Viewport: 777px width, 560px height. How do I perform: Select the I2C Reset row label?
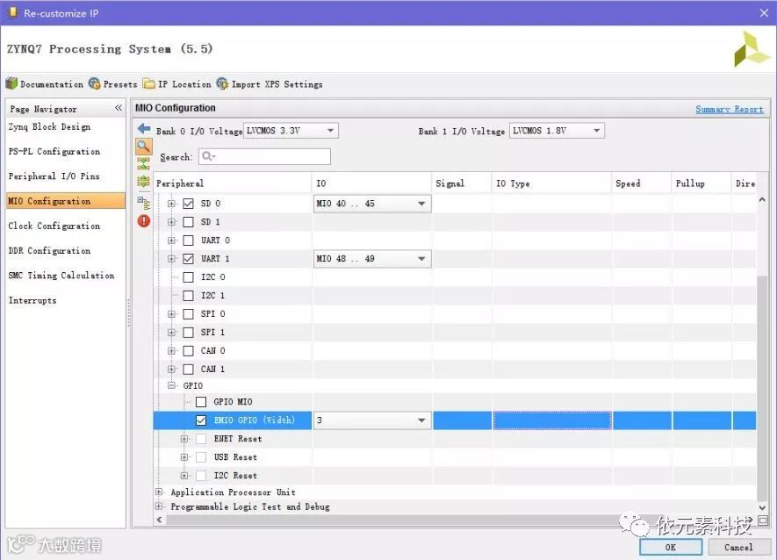[235, 476]
